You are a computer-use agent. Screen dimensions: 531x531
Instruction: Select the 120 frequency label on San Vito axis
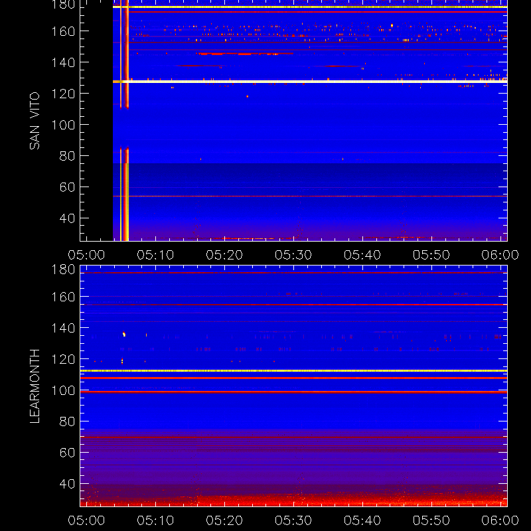(x=63, y=94)
